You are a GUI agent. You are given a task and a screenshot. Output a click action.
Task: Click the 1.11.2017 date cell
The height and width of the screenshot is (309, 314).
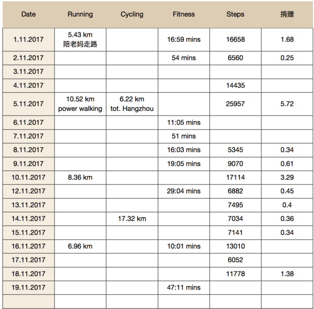click(x=28, y=39)
